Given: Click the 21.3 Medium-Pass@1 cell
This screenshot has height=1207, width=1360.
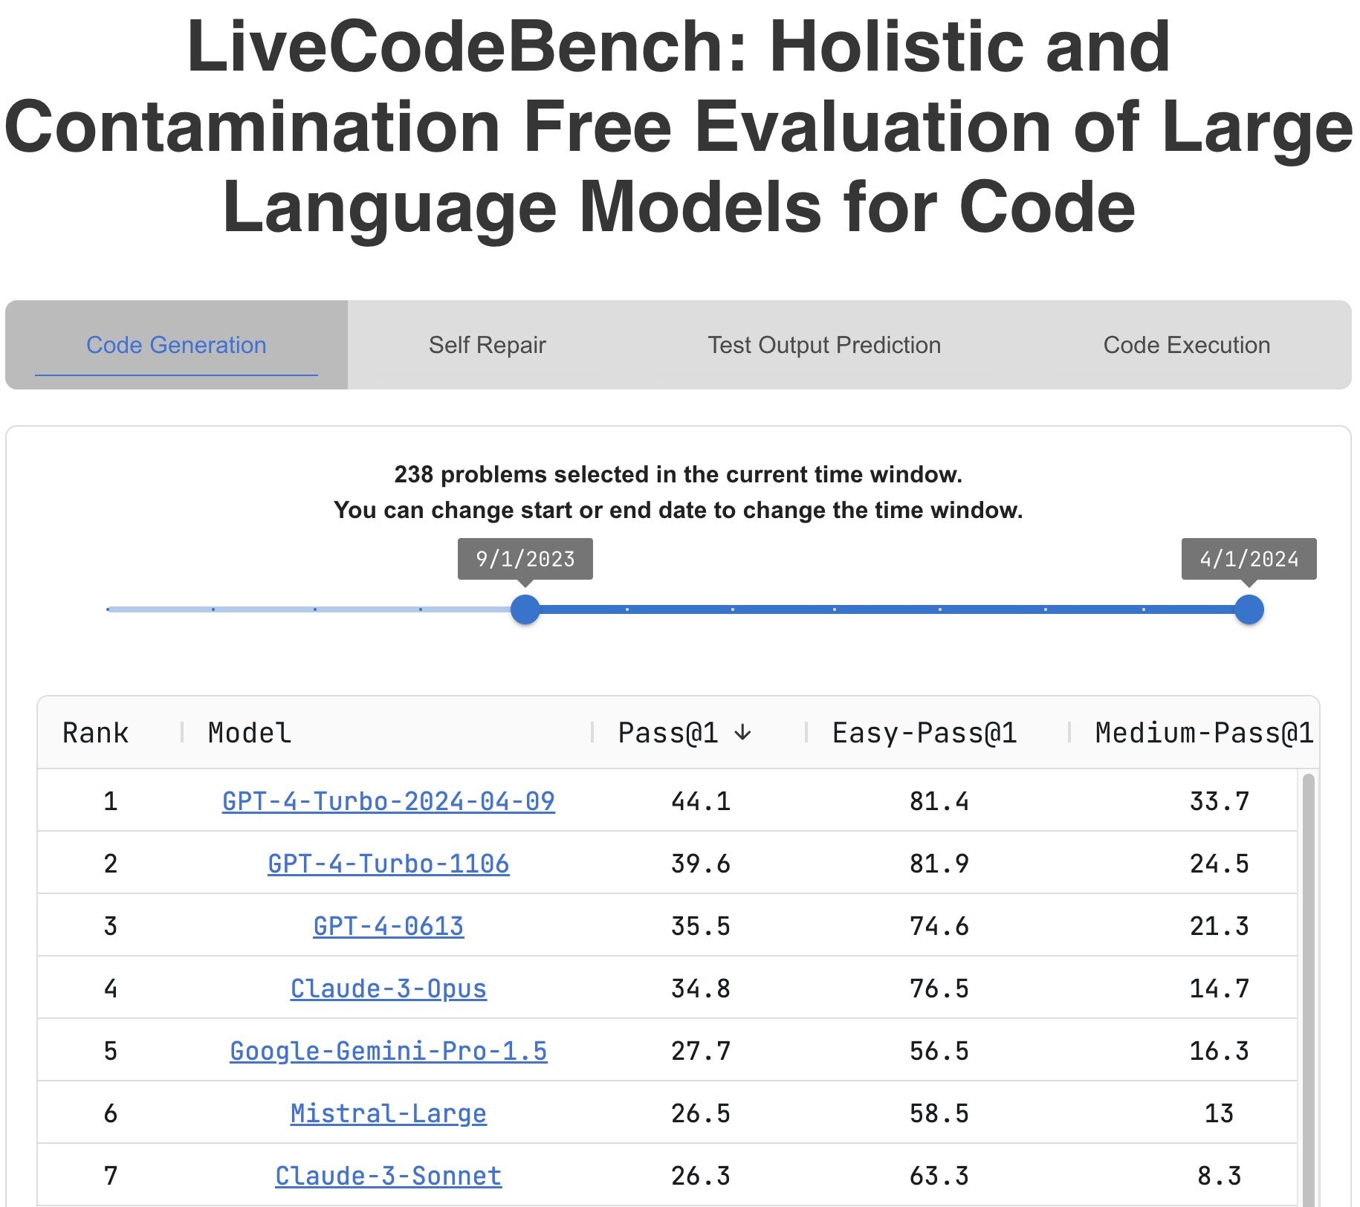Looking at the screenshot, I should (x=1220, y=926).
